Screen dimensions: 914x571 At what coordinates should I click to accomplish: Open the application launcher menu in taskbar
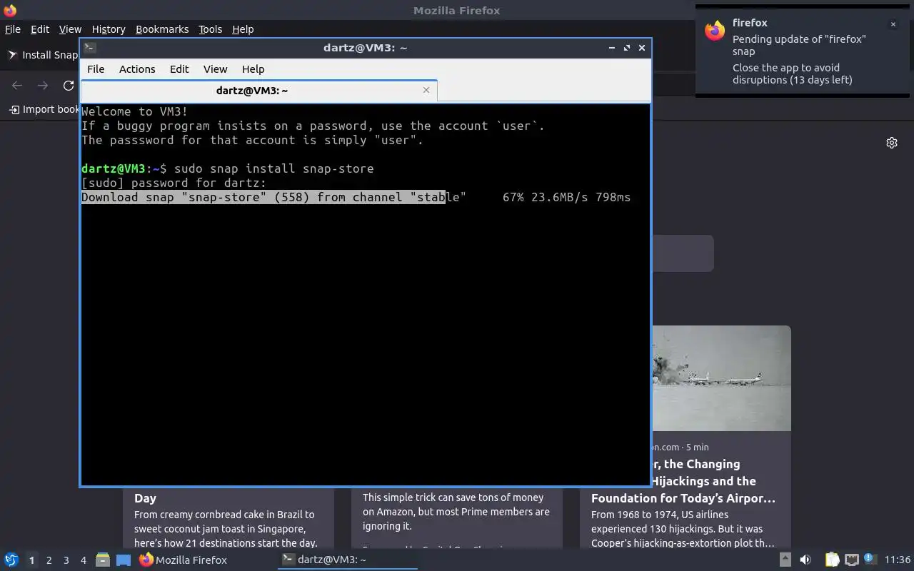[11, 560]
